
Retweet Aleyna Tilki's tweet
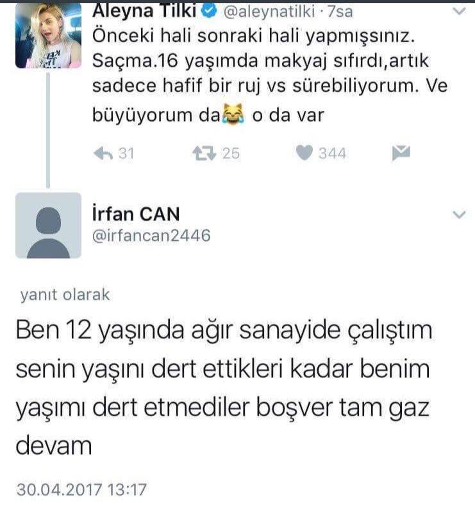[204, 153]
